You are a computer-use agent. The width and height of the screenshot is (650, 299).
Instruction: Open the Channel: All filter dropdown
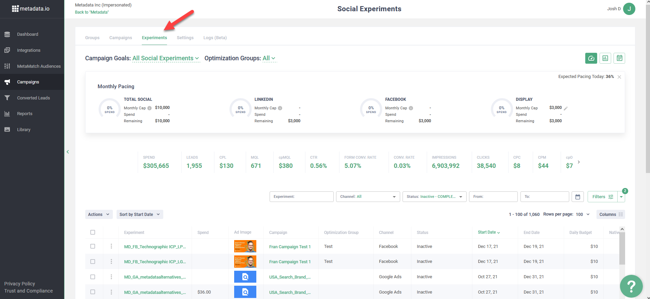coord(367,197)
